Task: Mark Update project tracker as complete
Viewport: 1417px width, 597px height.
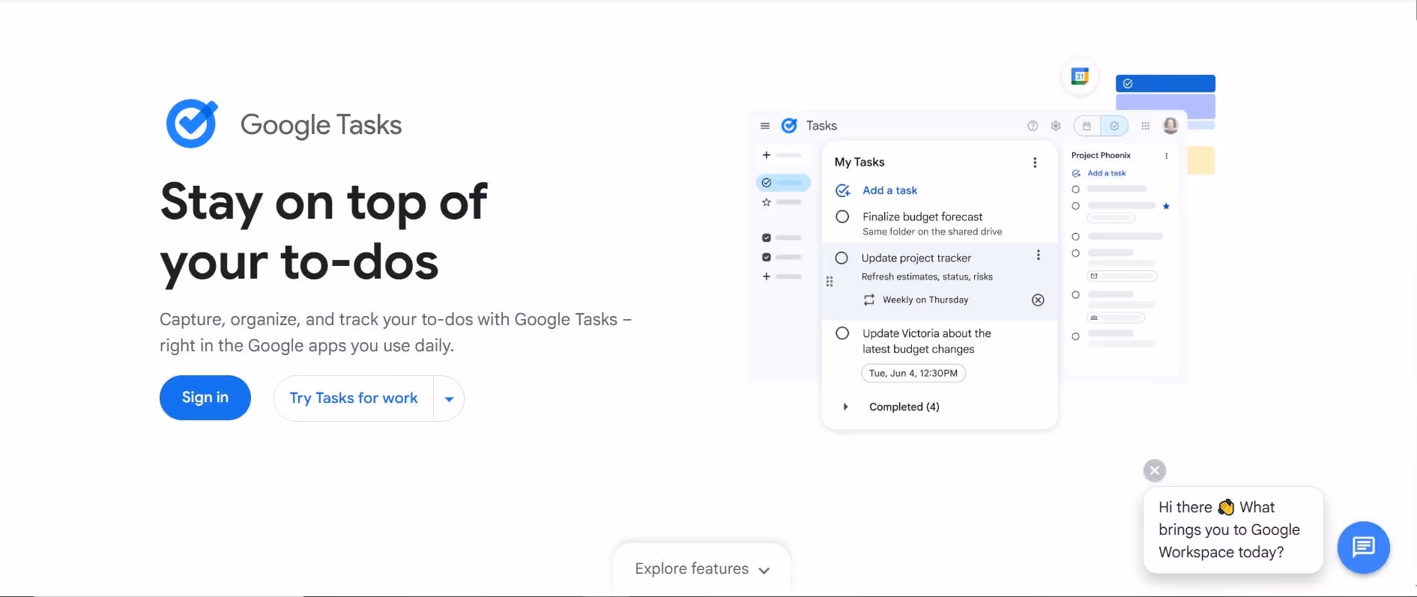Action: point(842,258)
